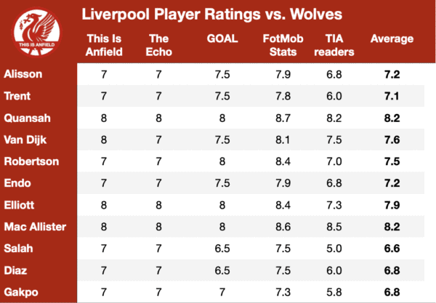The height and width of the screenshot is (303, 436).
Task: Click the Quansah player name
Action: click(28, 118)
